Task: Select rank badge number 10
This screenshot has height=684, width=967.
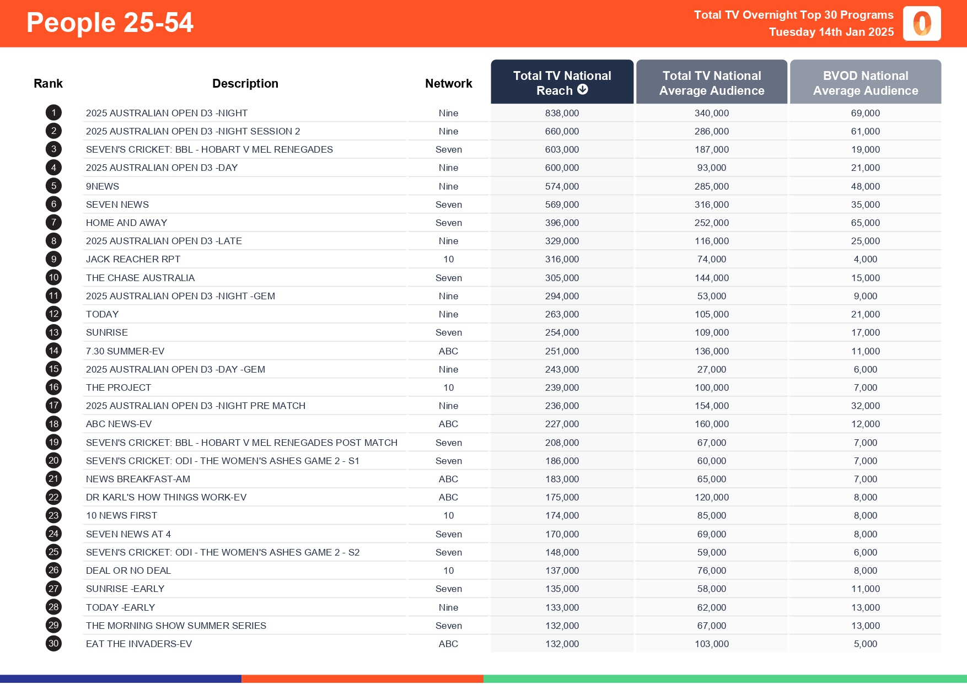Action: pos(53,277)
